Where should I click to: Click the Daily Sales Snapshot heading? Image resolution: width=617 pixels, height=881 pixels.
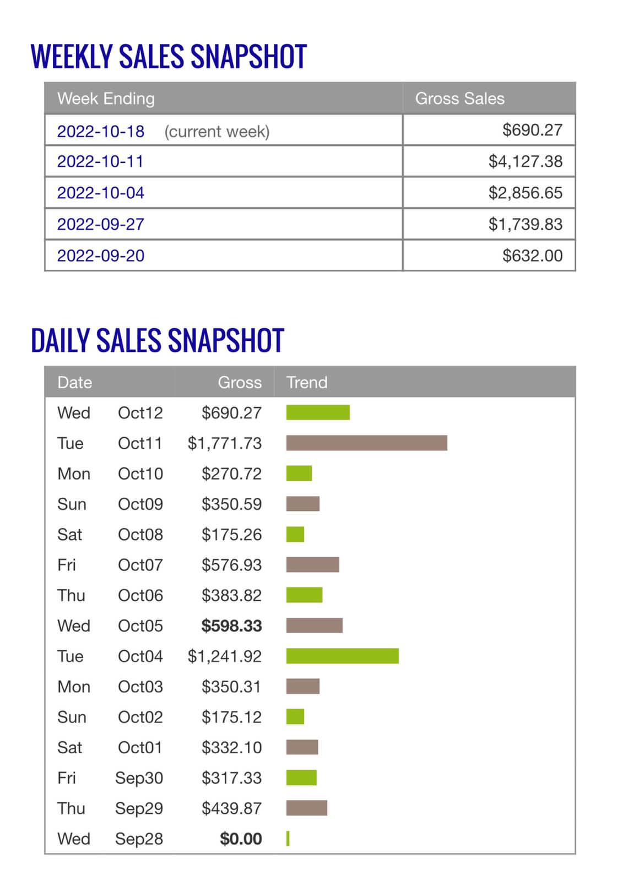(158, 340)
